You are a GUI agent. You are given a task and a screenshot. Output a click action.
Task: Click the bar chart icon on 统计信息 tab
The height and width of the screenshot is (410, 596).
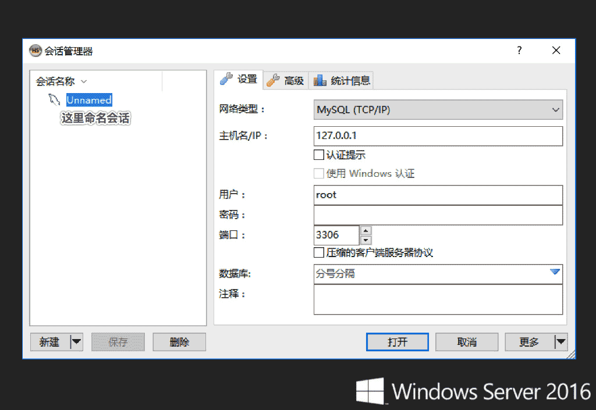(320, 80)
